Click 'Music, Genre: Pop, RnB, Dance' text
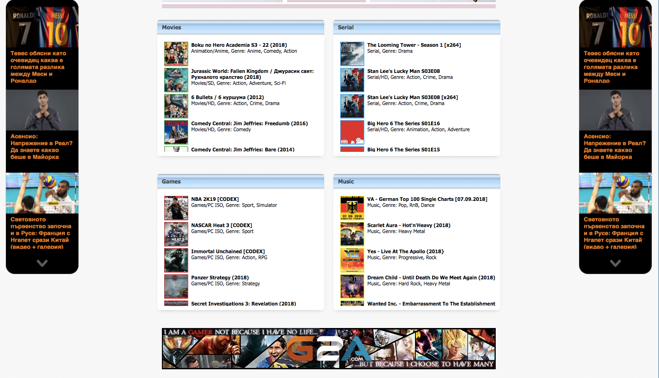Viewport: 659px width, 378px height. (x=401, y=205)
